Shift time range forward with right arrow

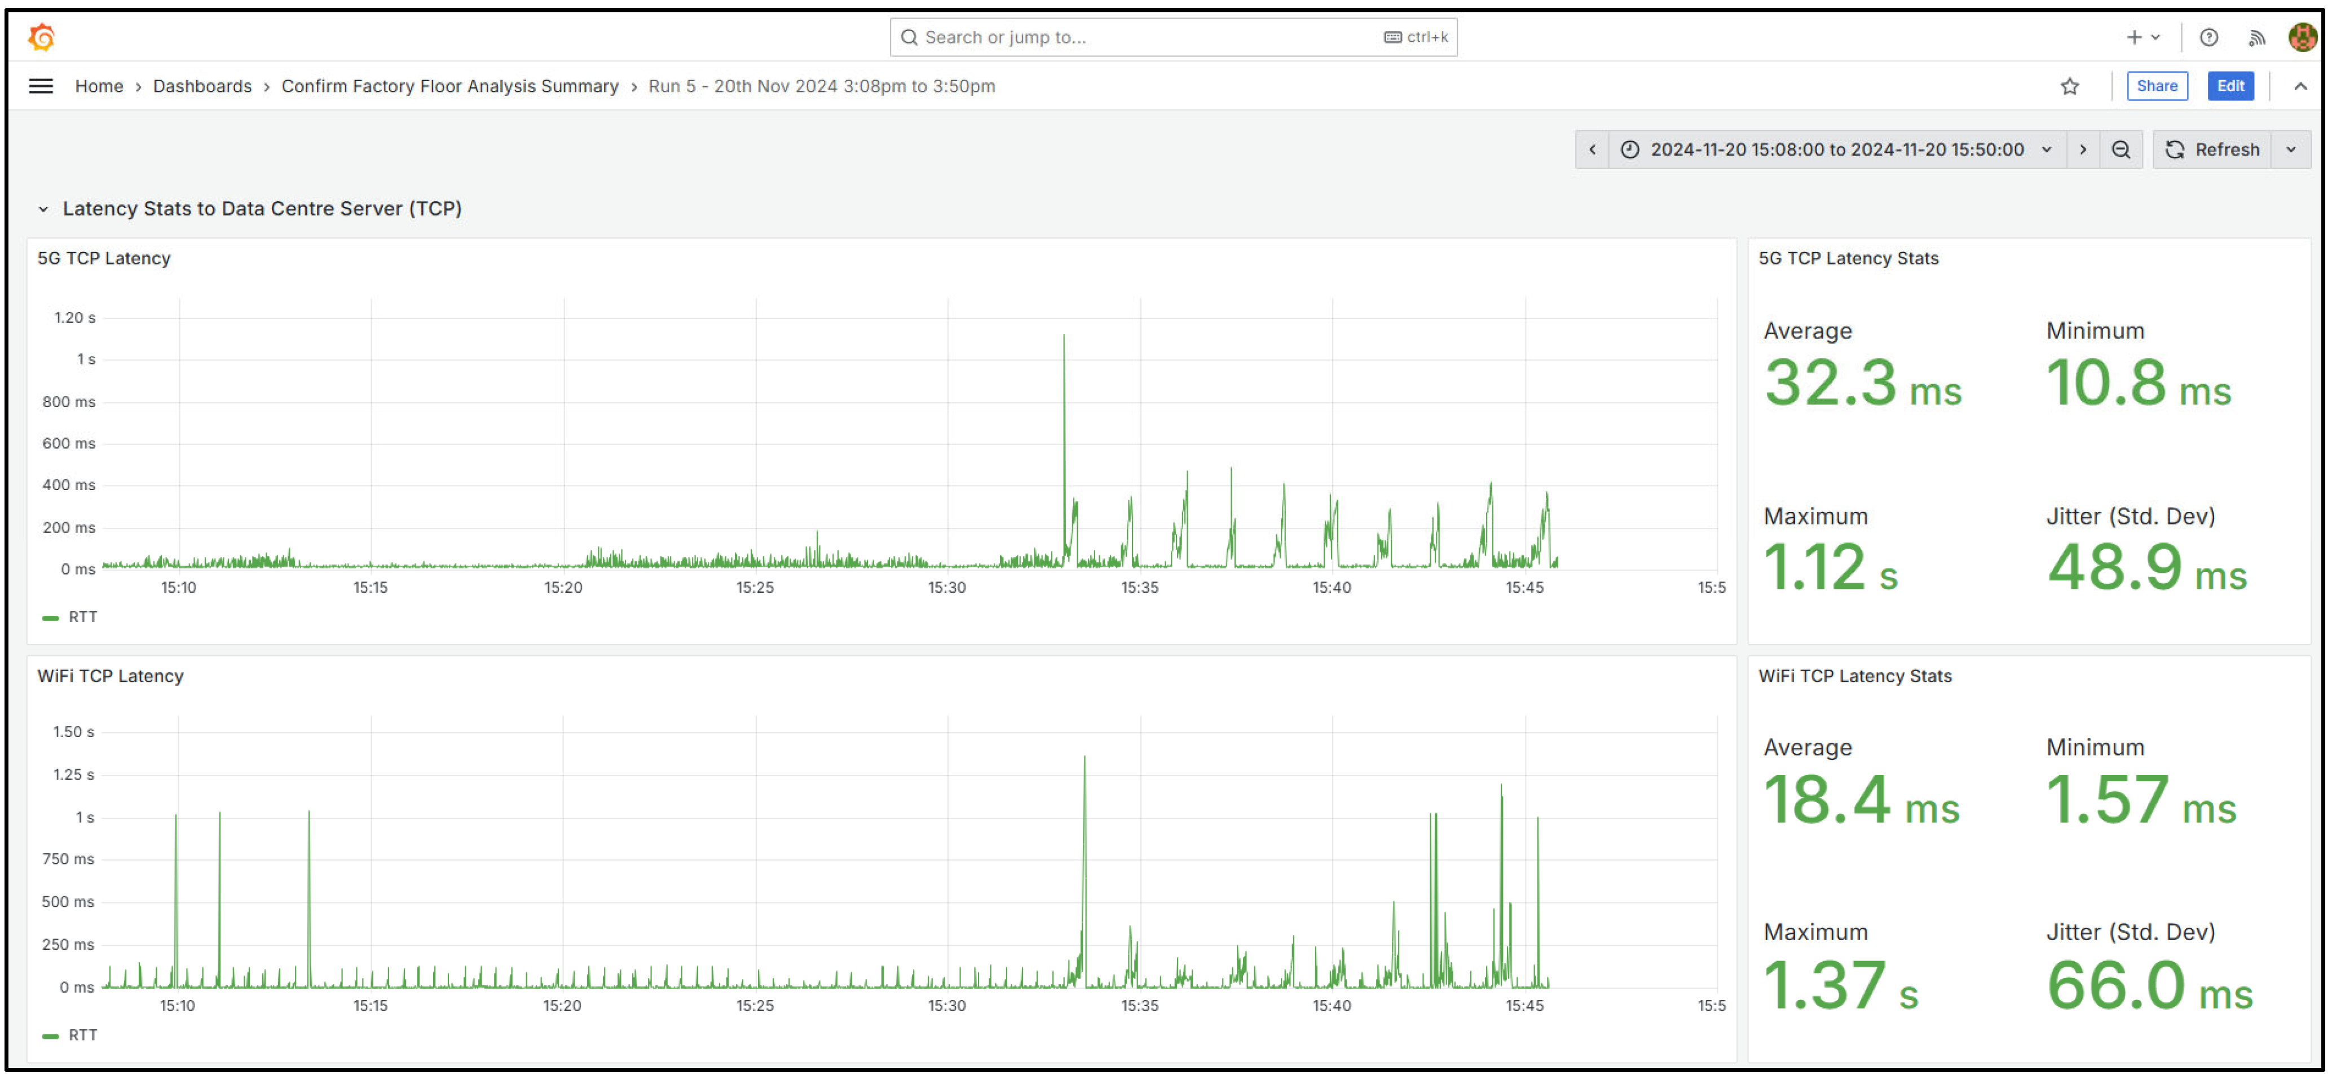pos(2082,149)
